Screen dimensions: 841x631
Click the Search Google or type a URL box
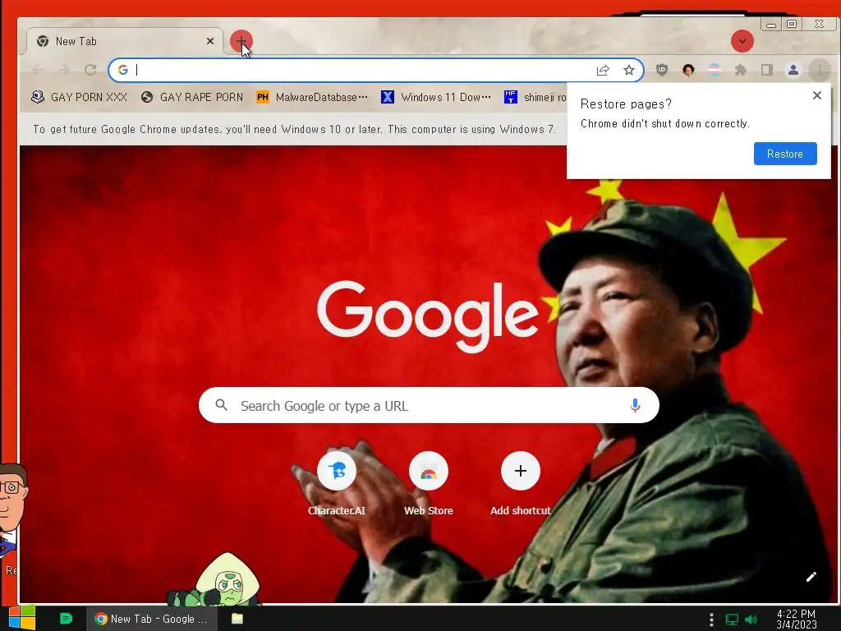429,405
